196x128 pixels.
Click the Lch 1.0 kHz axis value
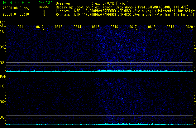(x=2, y=32)
